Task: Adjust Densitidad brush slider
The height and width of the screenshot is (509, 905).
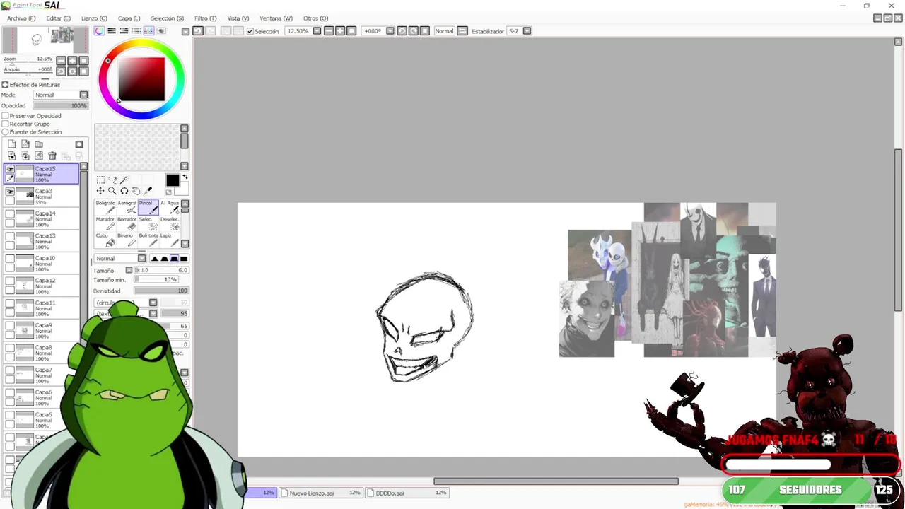Action: pos(161,291)
